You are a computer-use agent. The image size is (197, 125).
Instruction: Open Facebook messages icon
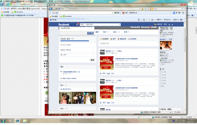(74, 25)
